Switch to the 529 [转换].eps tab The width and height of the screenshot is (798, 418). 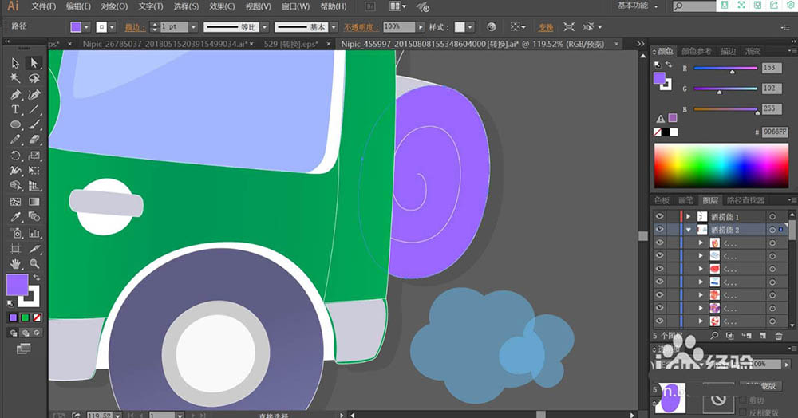pos(291,44)
